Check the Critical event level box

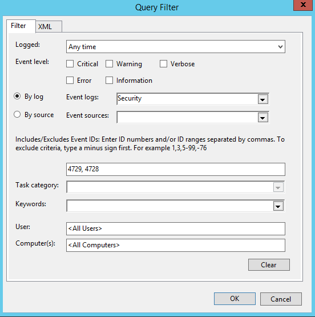(x=70, y=64)
